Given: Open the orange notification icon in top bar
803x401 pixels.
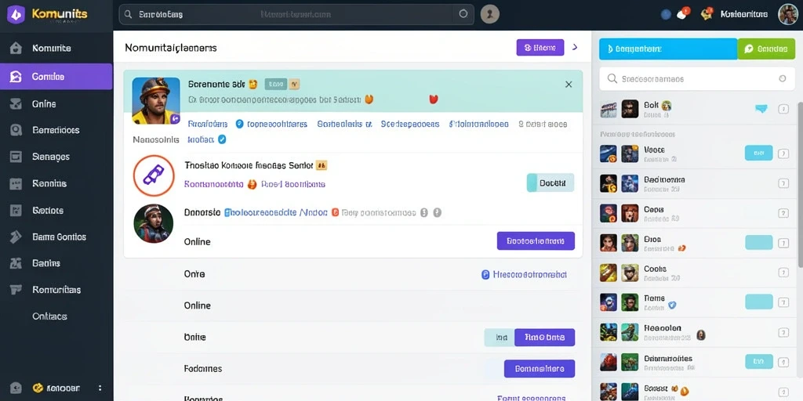Looking at the screenshot, I should 707,14.
